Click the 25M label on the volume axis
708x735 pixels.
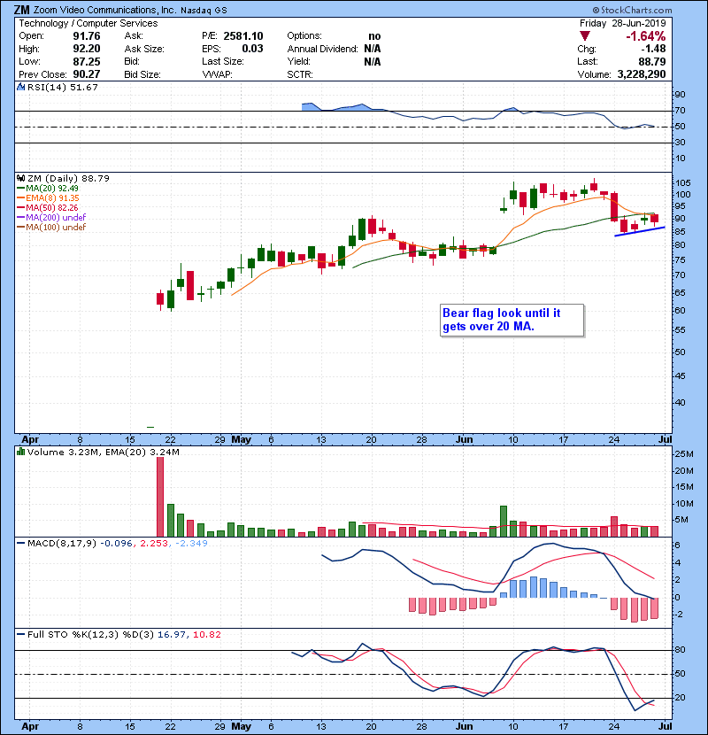click(x=683, y=453)
